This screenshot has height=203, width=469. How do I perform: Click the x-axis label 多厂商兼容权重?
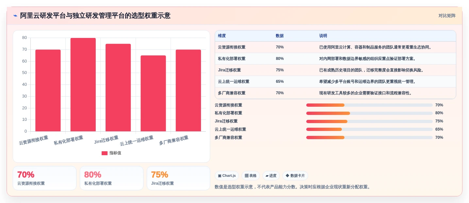click(x=174, y=140)
